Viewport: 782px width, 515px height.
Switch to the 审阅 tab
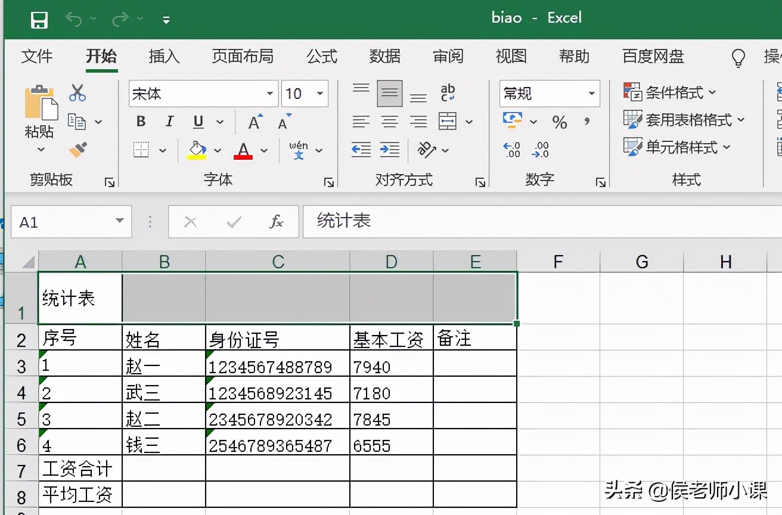(448, 57)
